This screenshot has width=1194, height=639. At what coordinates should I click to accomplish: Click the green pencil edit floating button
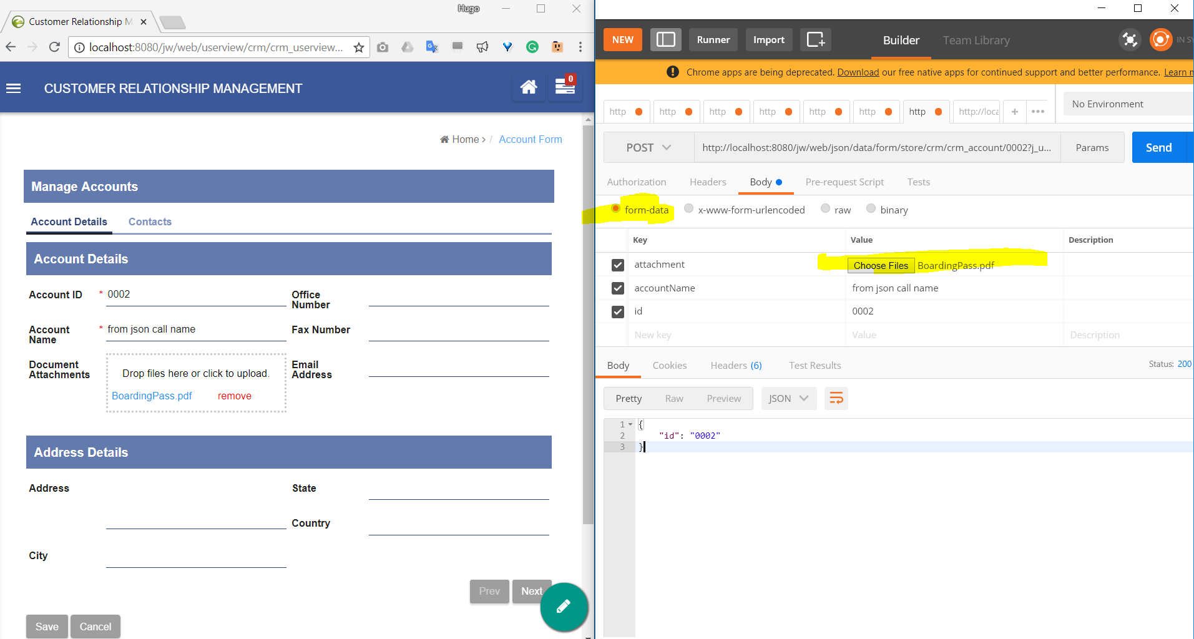click(x=564, y=607)
